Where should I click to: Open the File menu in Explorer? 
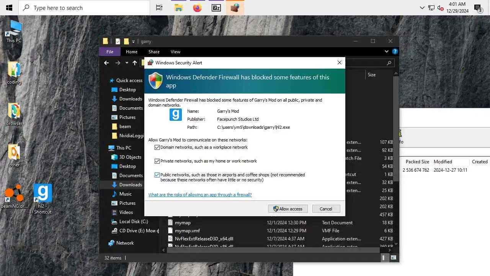(110, 52)
